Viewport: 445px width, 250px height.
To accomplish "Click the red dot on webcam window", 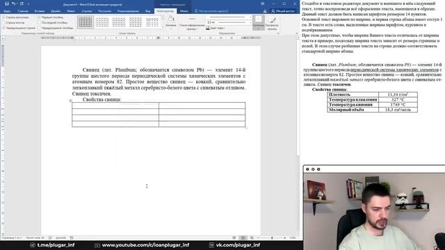I will tap(307, 169).
